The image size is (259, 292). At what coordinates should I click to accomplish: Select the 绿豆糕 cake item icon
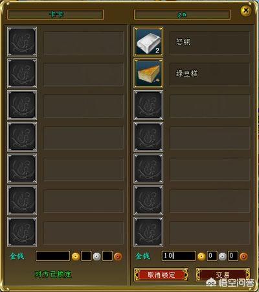pyautogui.click(x=148, y=73)
